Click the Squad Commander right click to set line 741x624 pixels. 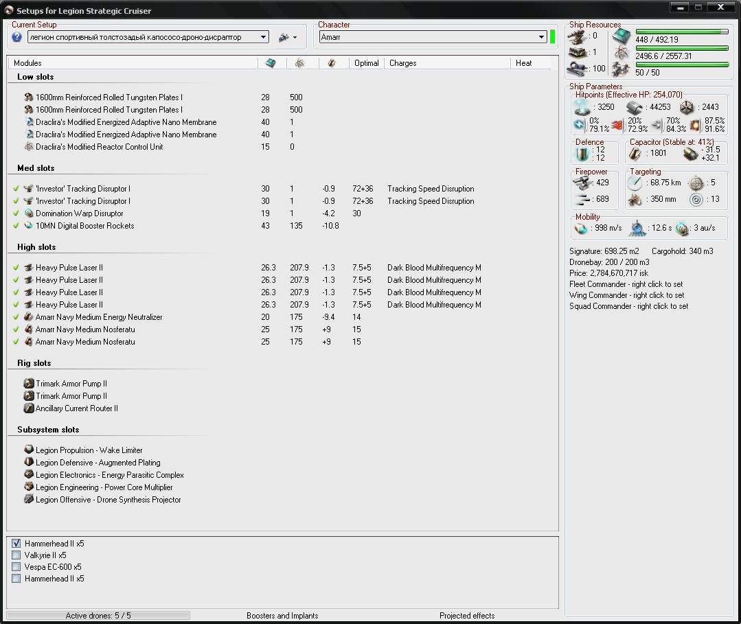(628, 306)
